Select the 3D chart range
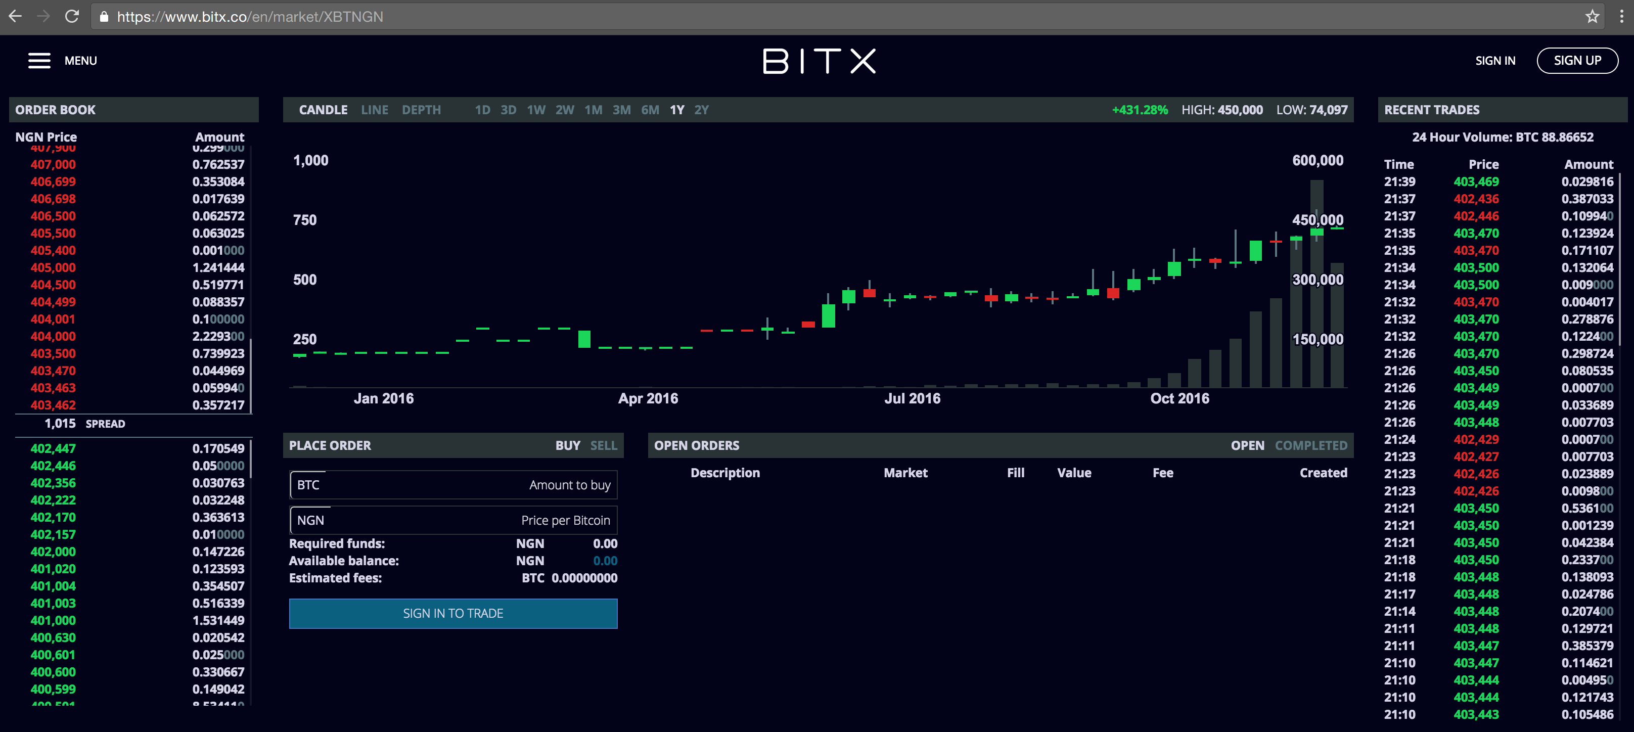 508,110
